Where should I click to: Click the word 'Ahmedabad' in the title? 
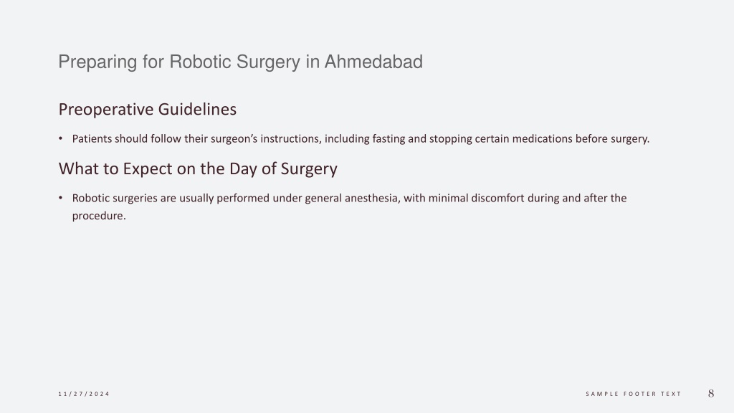pos(373,62)
